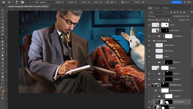Open the brush preset picker arrow
Viewport: 193px width, 109px height.
pyautogui.click(x=19, y=2)
